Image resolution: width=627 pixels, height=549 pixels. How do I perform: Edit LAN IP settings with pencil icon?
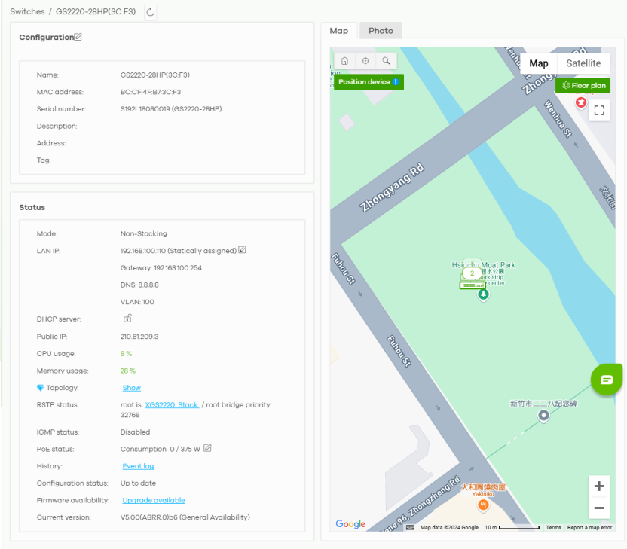pos(243,250)
